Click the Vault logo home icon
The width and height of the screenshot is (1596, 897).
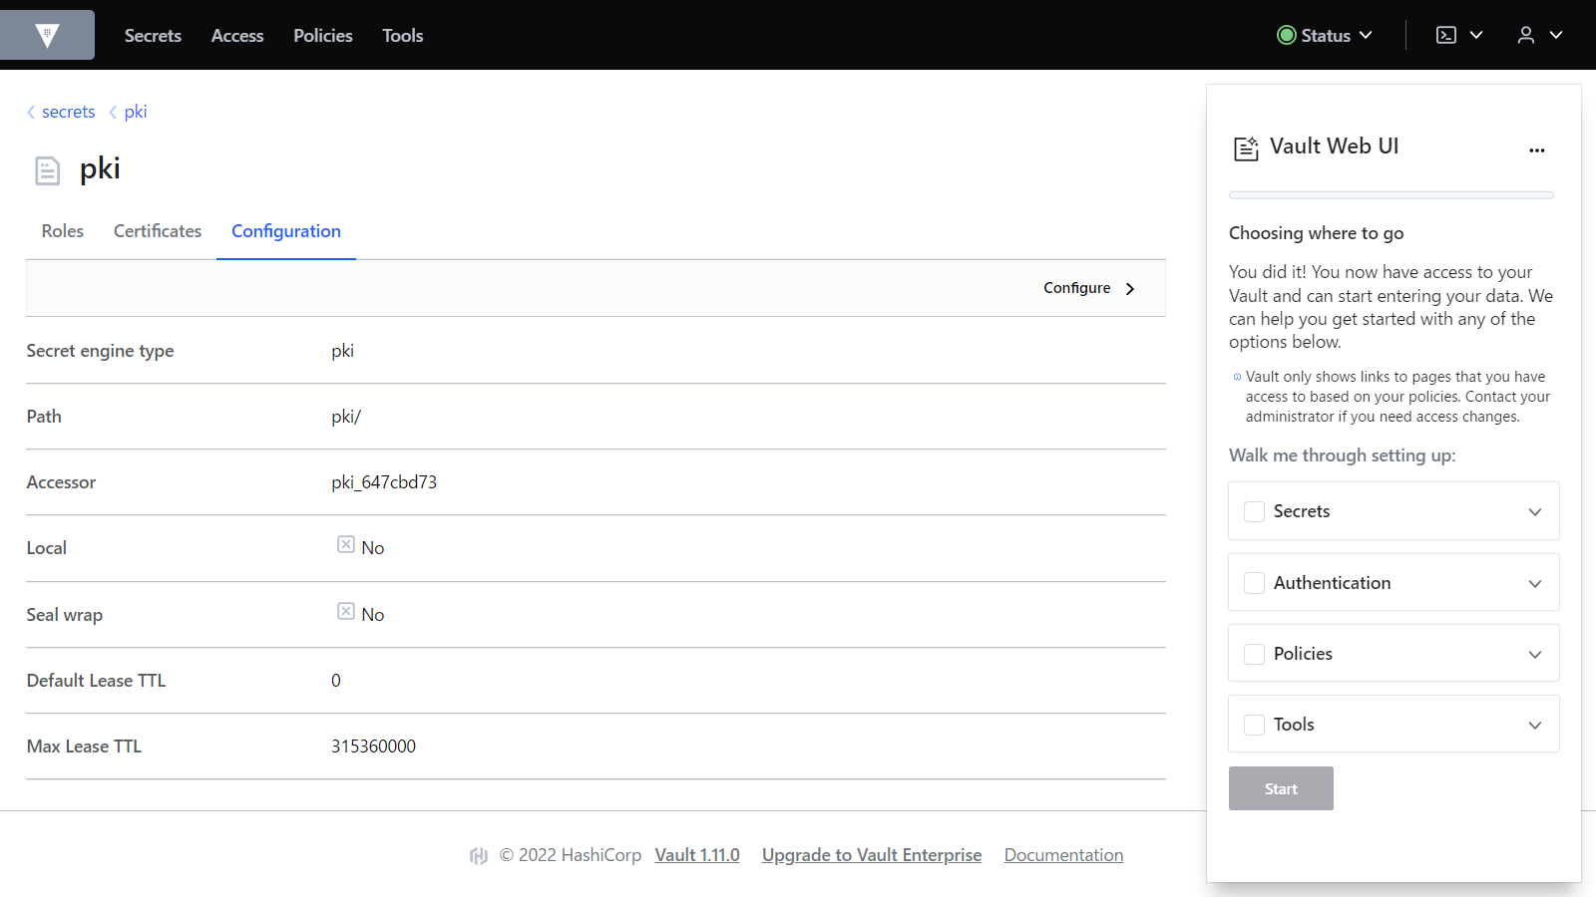(x=47, y=36)
